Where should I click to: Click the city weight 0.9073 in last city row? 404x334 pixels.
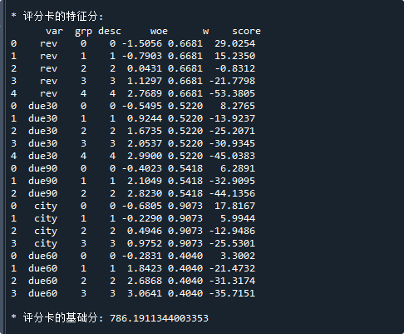point(185,243)
